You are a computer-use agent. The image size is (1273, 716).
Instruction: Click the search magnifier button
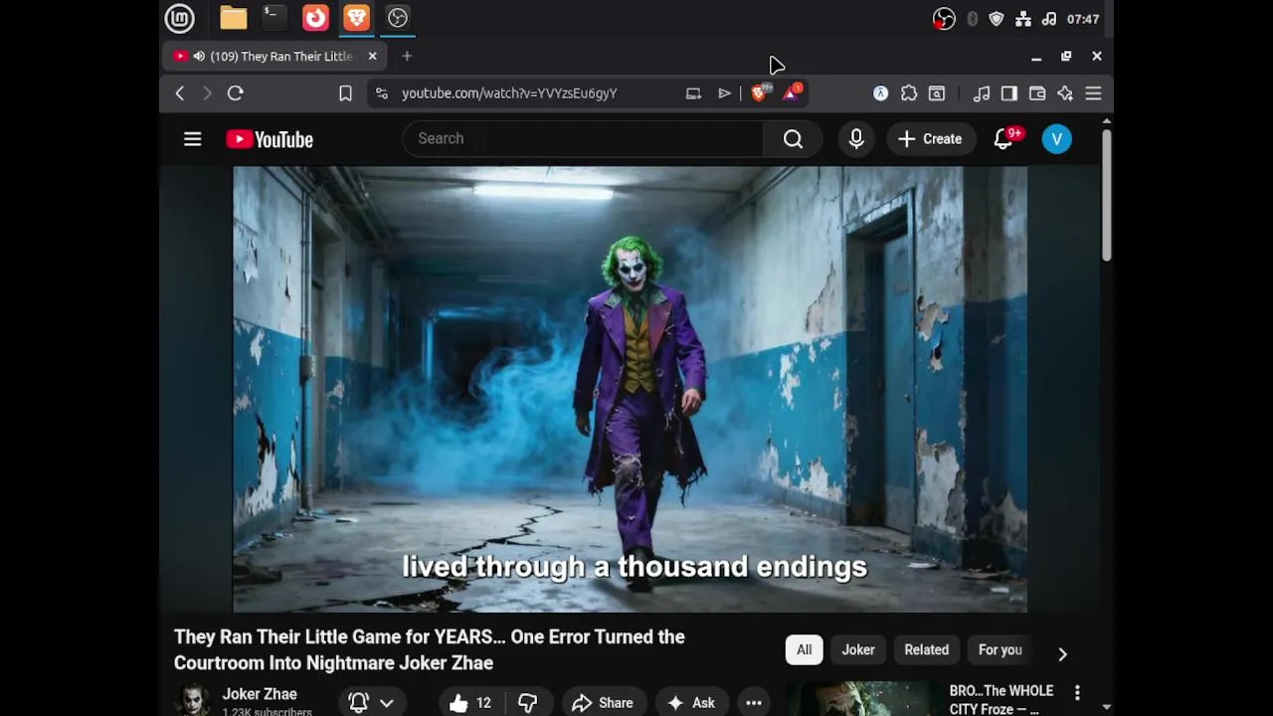click(793, 139)
